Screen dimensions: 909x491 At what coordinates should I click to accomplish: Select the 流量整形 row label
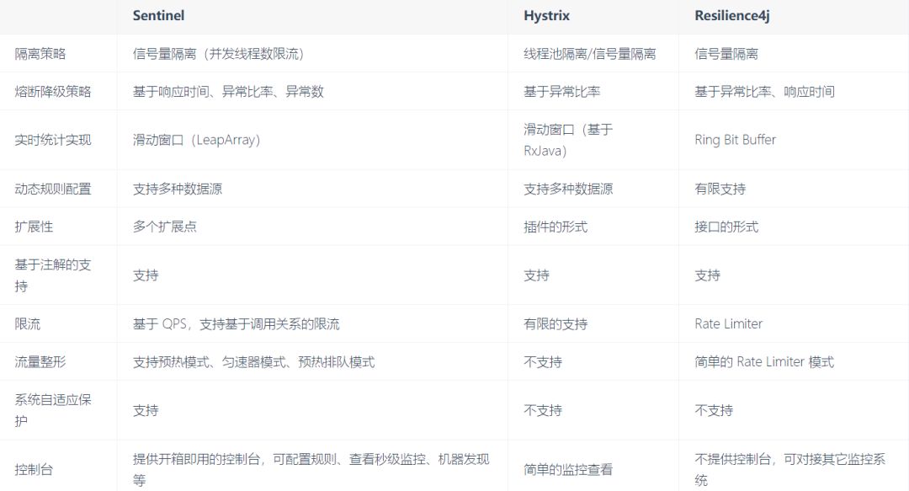(x=40, y=362)
